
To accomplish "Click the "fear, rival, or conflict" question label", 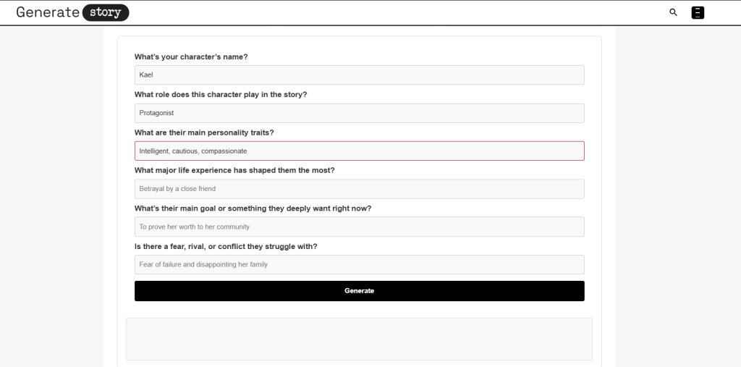I will coord(226,246).
